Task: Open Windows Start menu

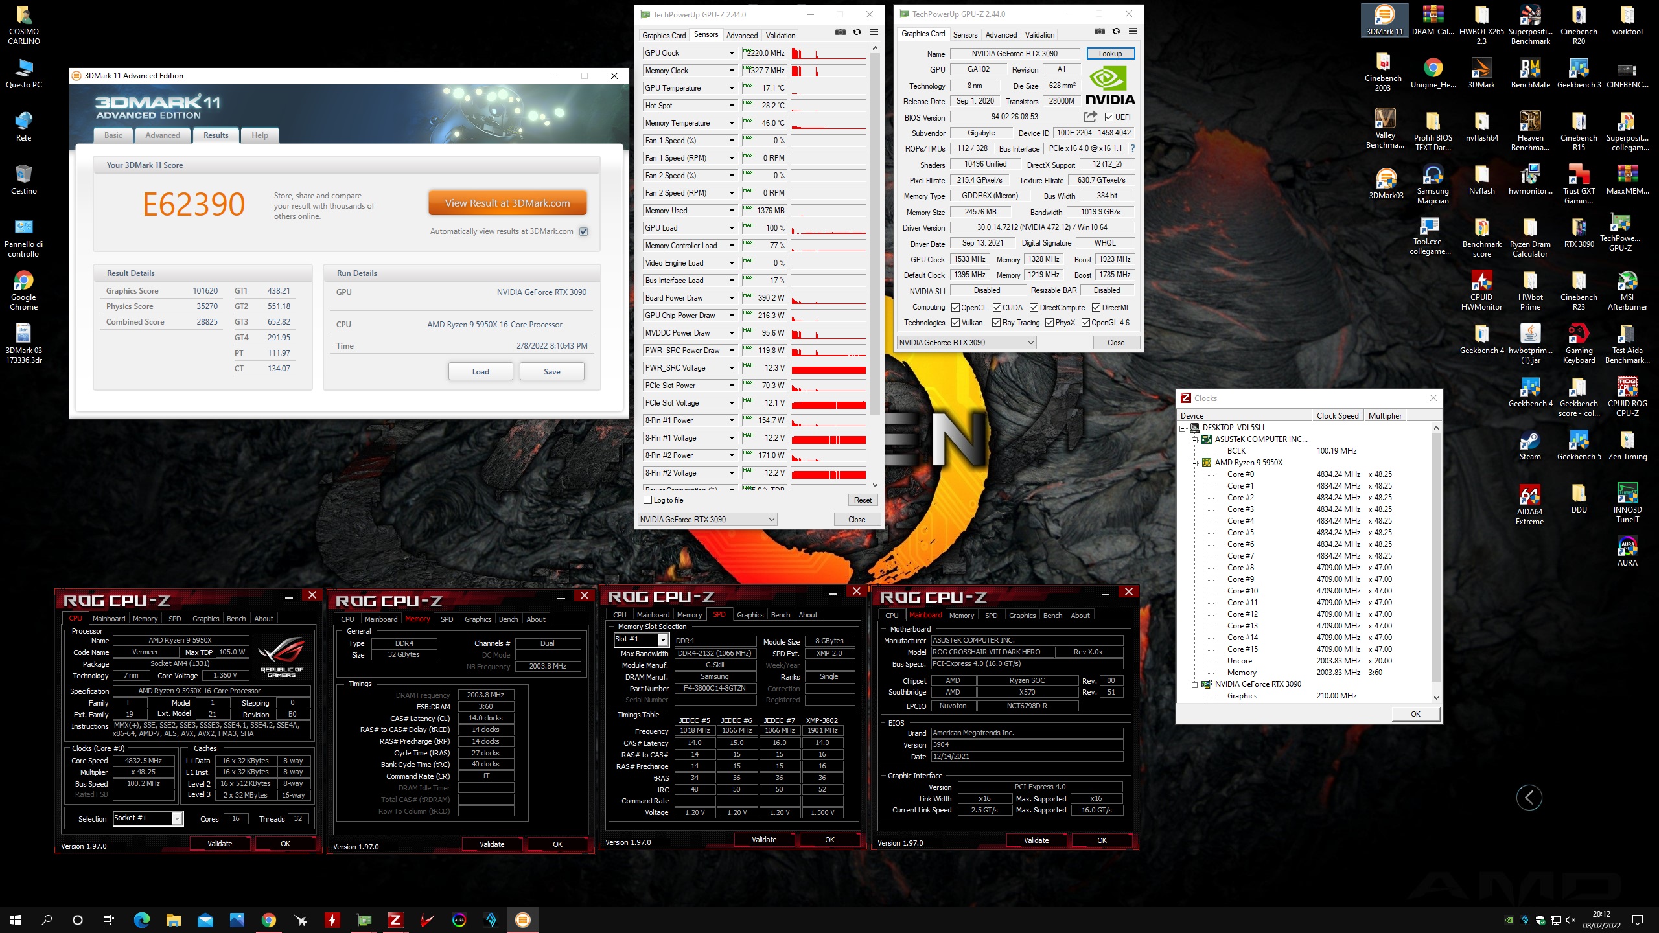Action: (16, 919)
